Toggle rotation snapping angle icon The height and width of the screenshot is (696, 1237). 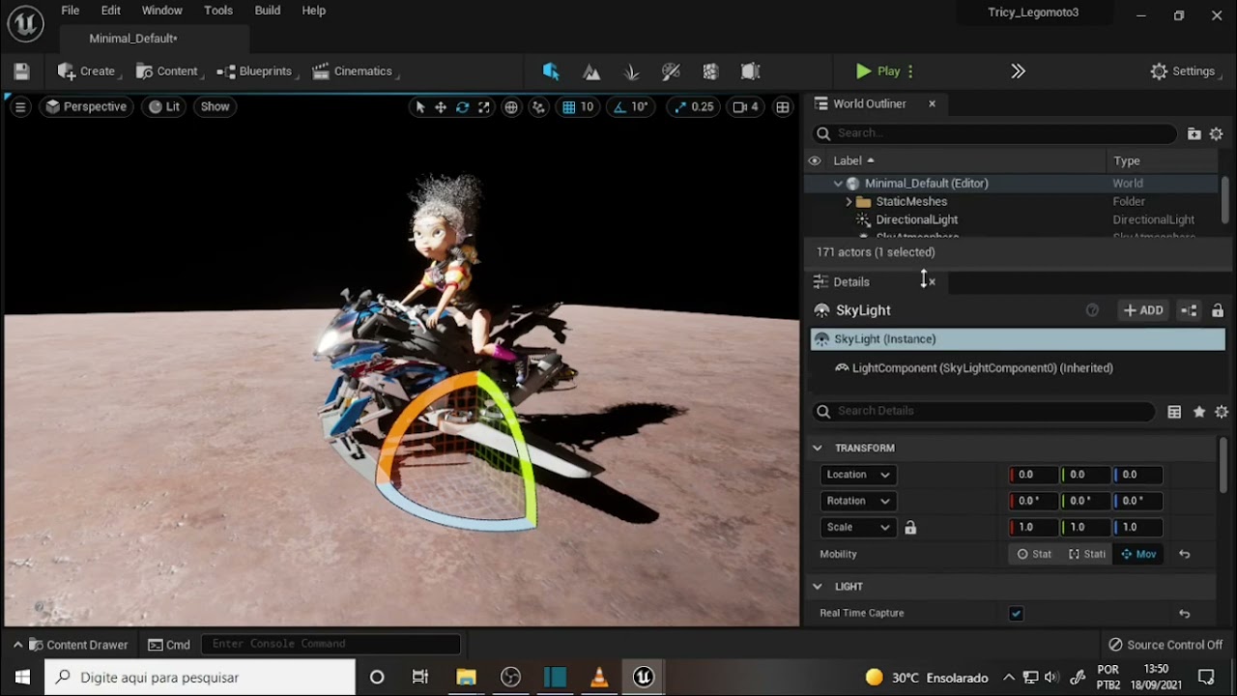click(x=619, y=107)
